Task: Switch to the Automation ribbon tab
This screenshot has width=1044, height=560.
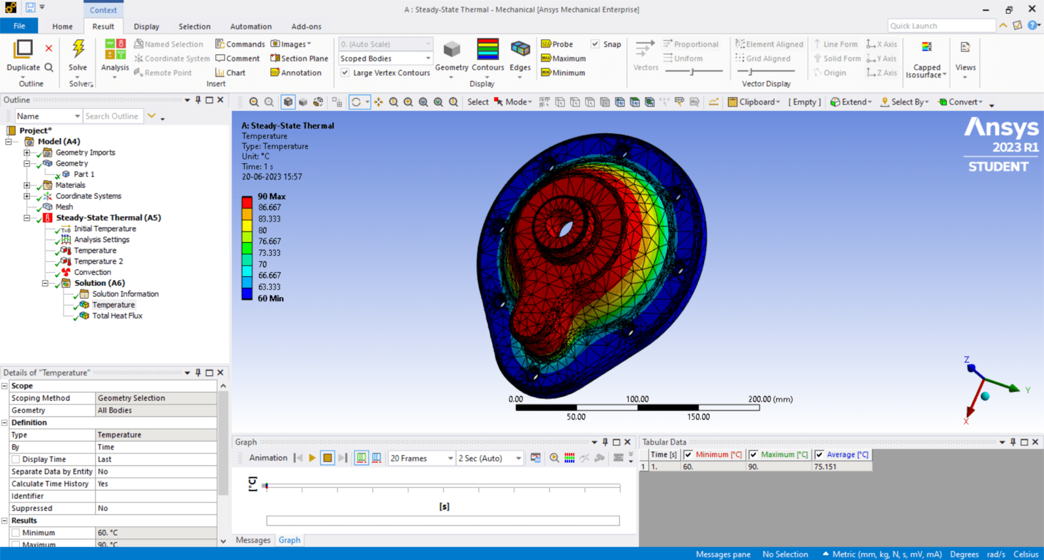Action: click(x=251, y=26)
